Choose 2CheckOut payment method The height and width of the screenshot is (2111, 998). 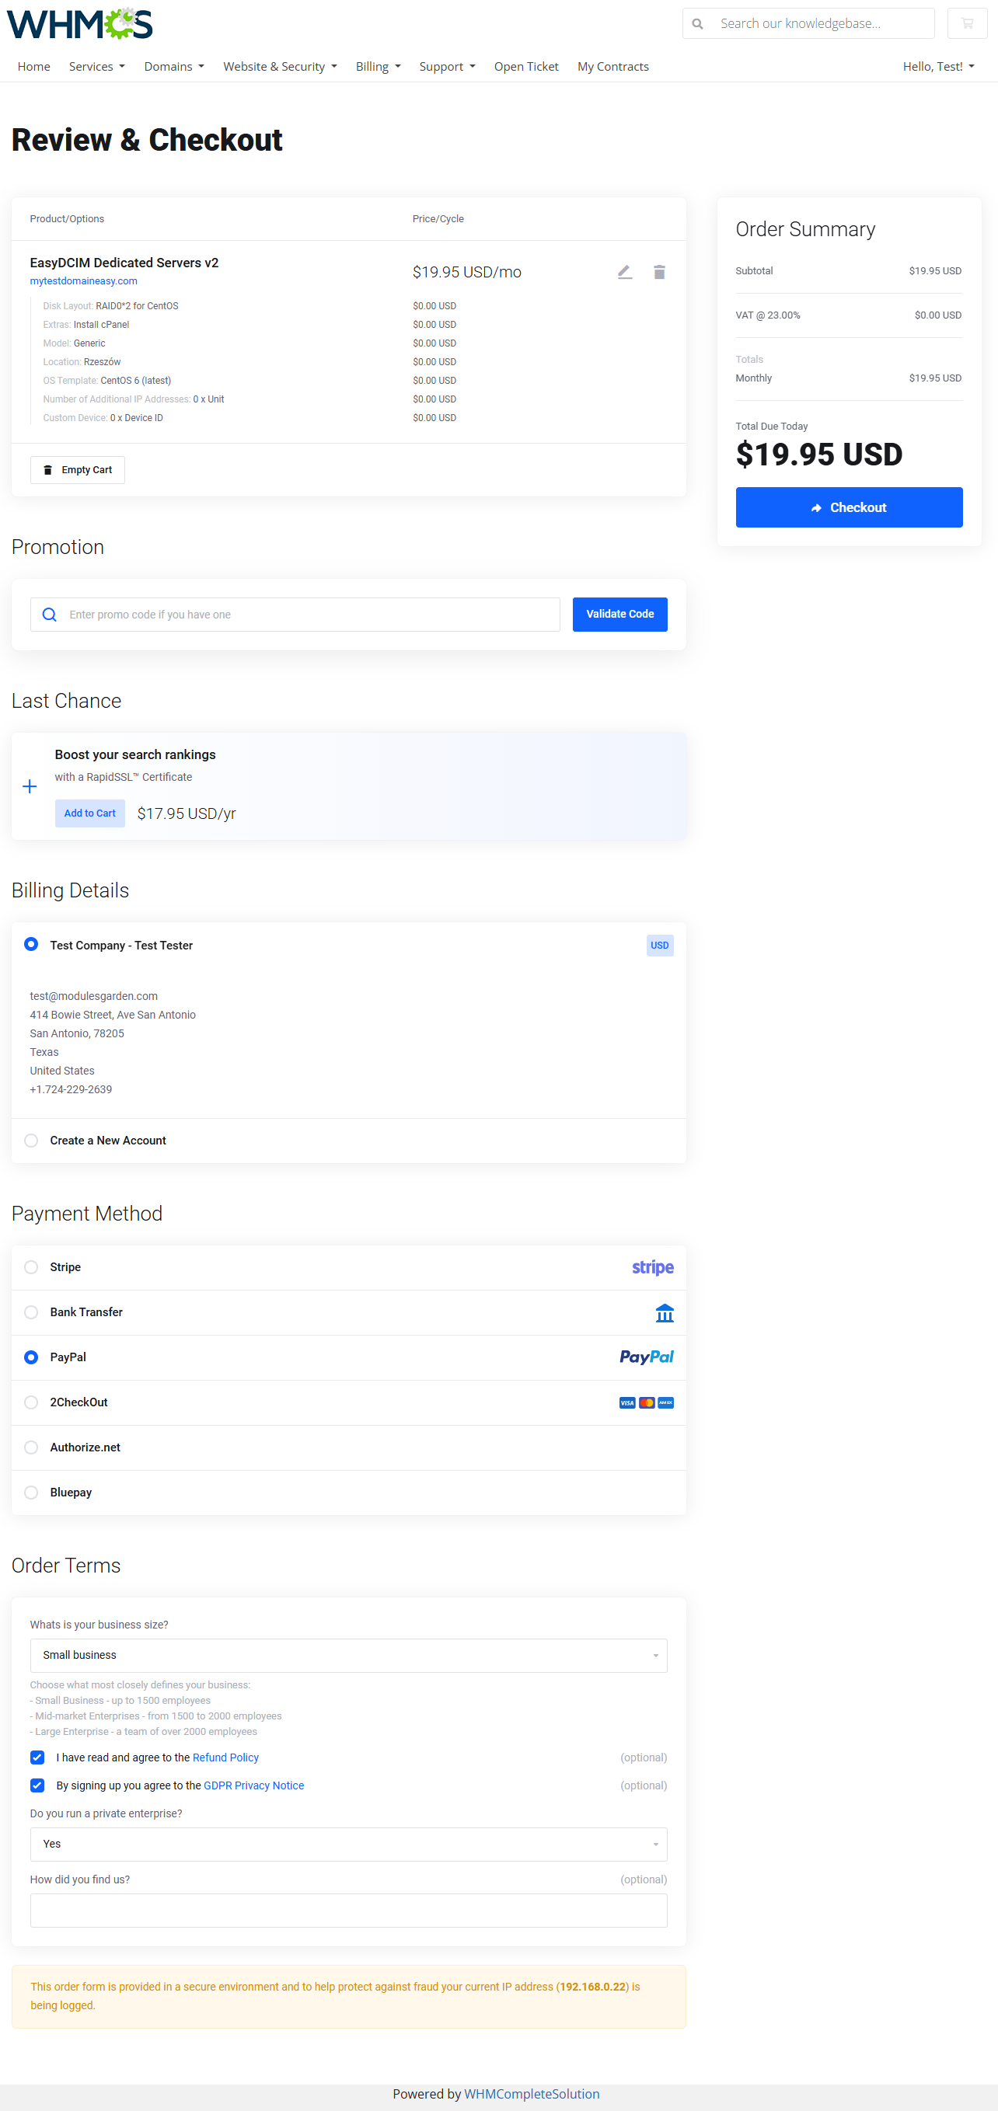point(31,1403)
